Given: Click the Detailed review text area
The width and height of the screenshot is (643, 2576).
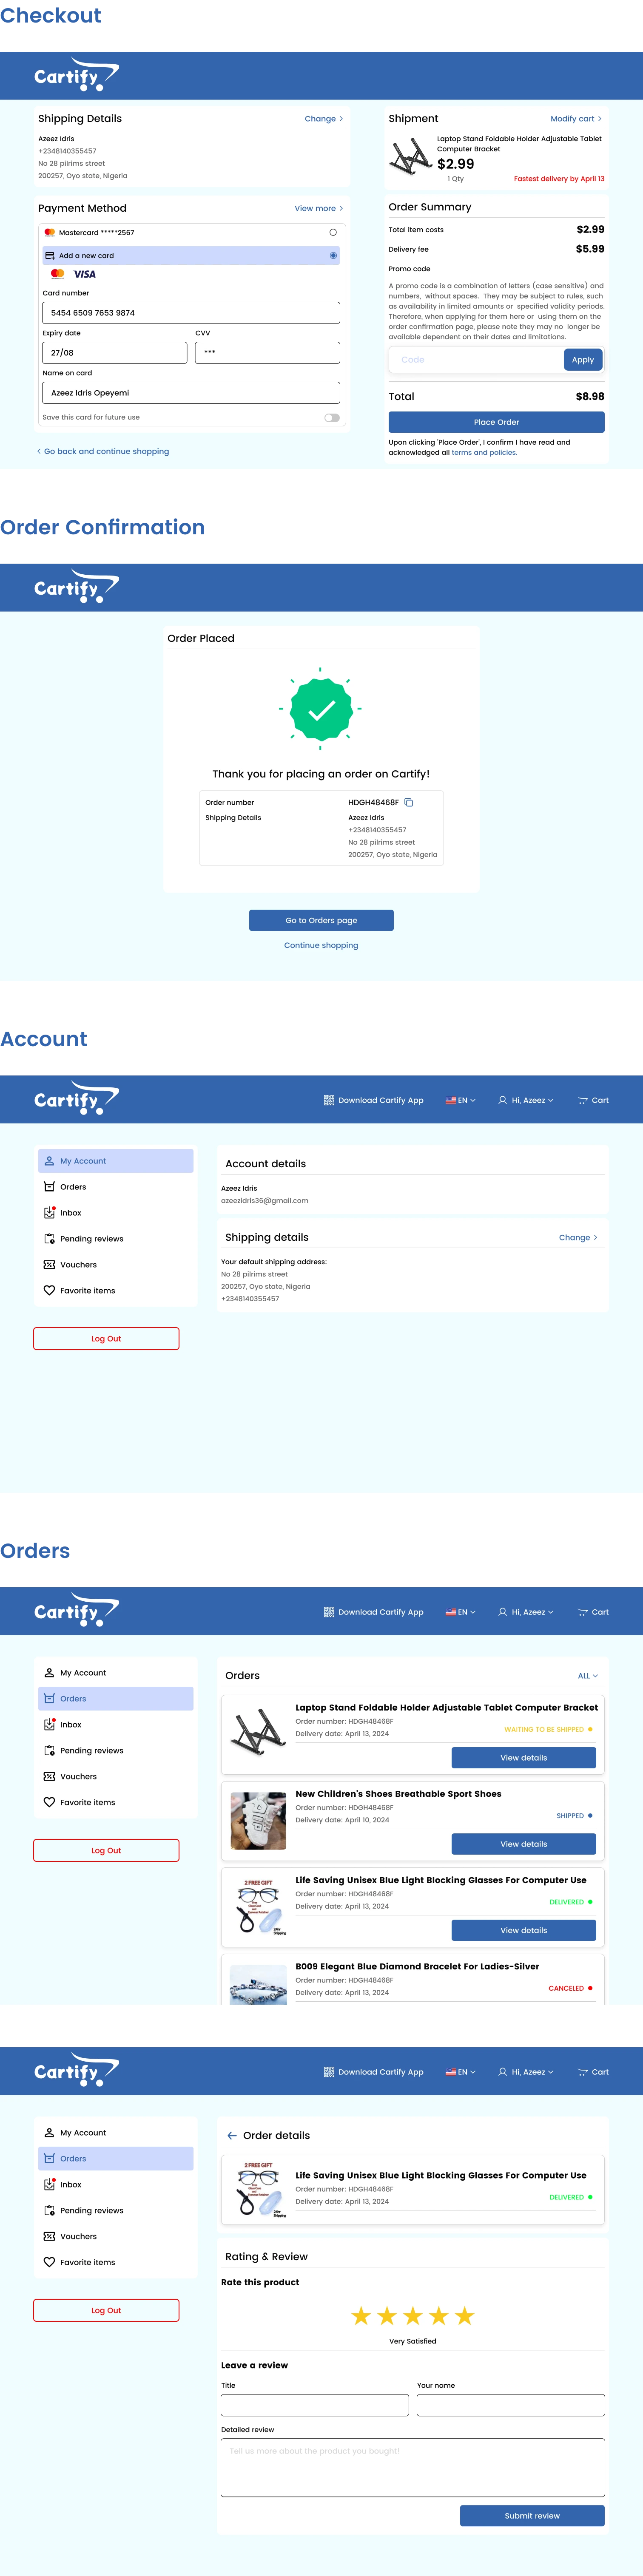Looking at the screenshot, I should tap(413, 2467).
